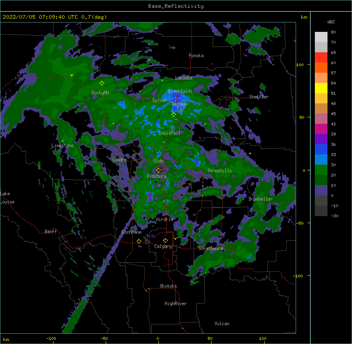Click the Calgary city label
Viewport: 352px width, 344px height.
[x=163, y=246]
